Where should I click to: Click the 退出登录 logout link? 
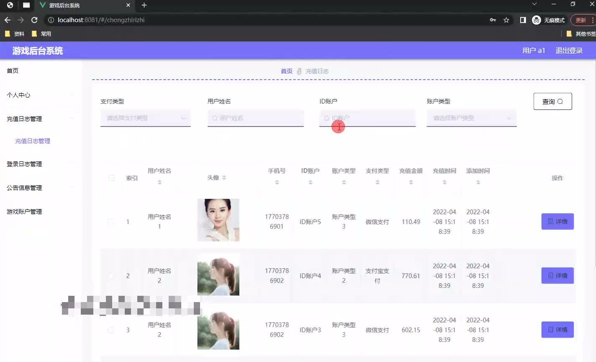(568, 50)
